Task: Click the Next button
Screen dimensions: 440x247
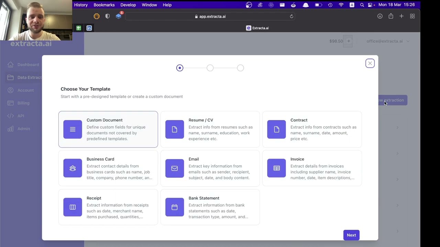Action: point(351,235)
